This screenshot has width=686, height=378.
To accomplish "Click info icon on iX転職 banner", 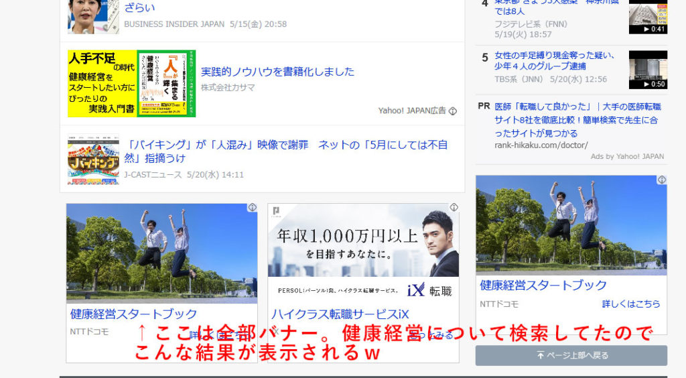I will coord(454,208).
